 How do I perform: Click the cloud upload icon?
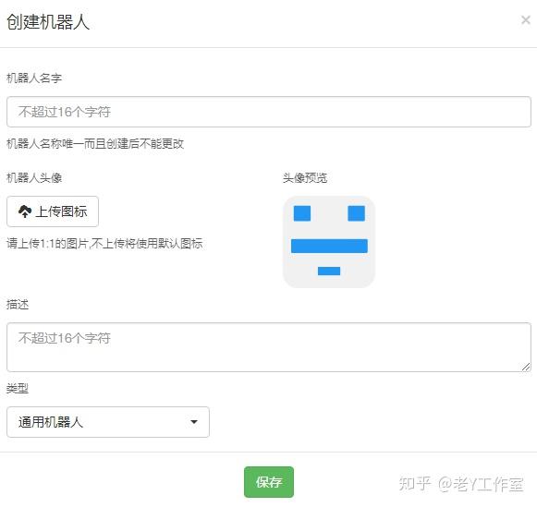coord(25,211)
